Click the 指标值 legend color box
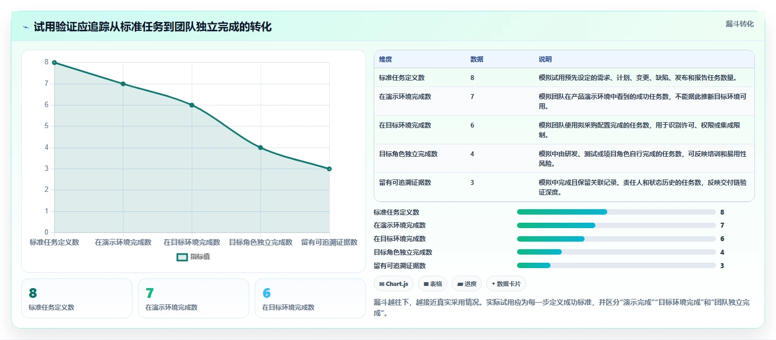776x340 pixels. tap(182, 257)
